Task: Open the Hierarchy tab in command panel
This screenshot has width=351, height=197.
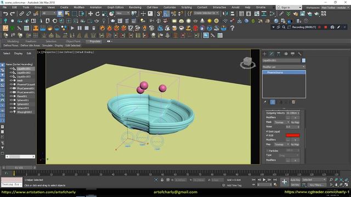Action: tap(279, 54)
